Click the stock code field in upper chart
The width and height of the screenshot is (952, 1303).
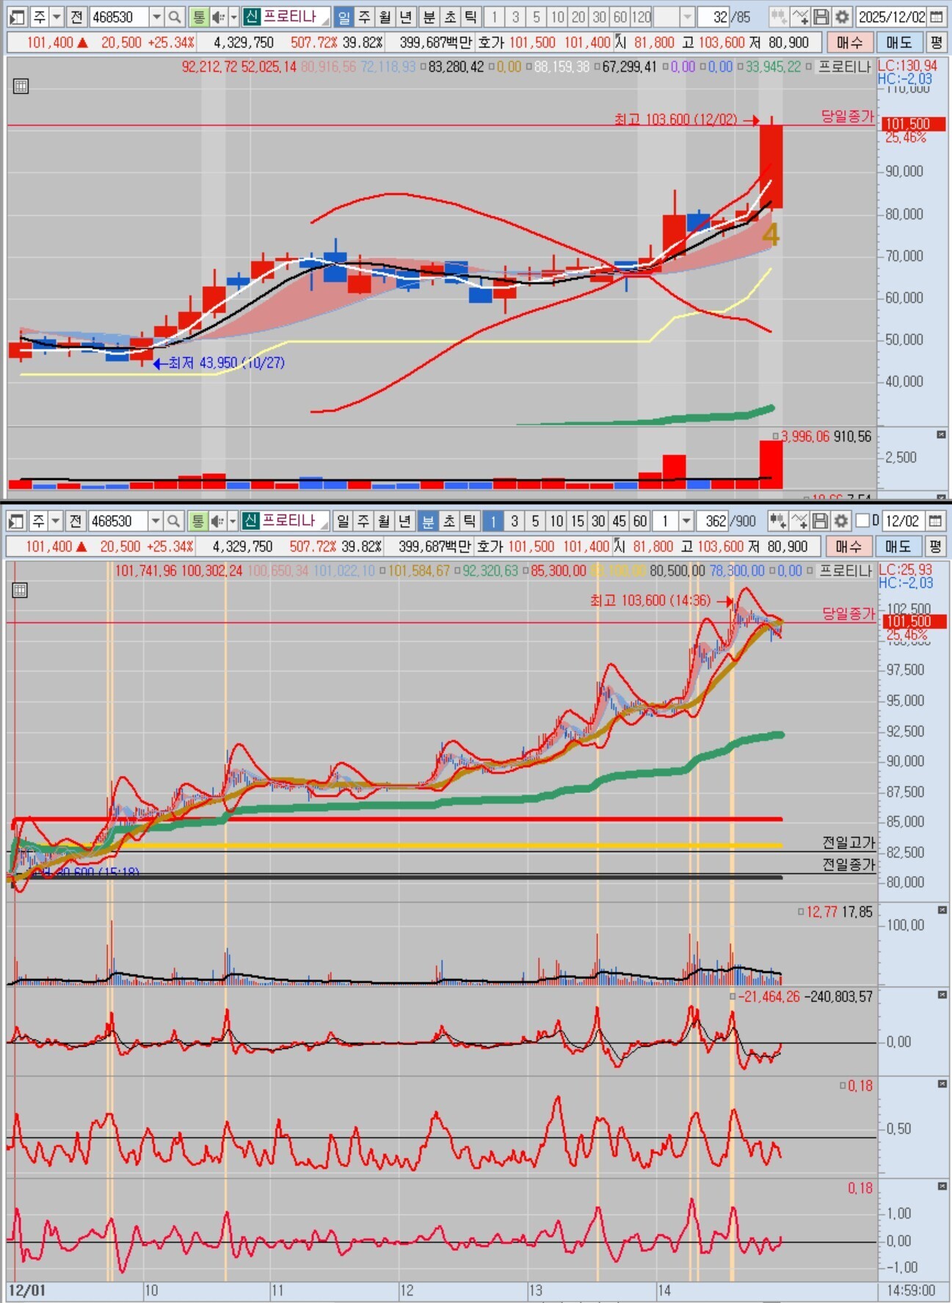(119, 17)
